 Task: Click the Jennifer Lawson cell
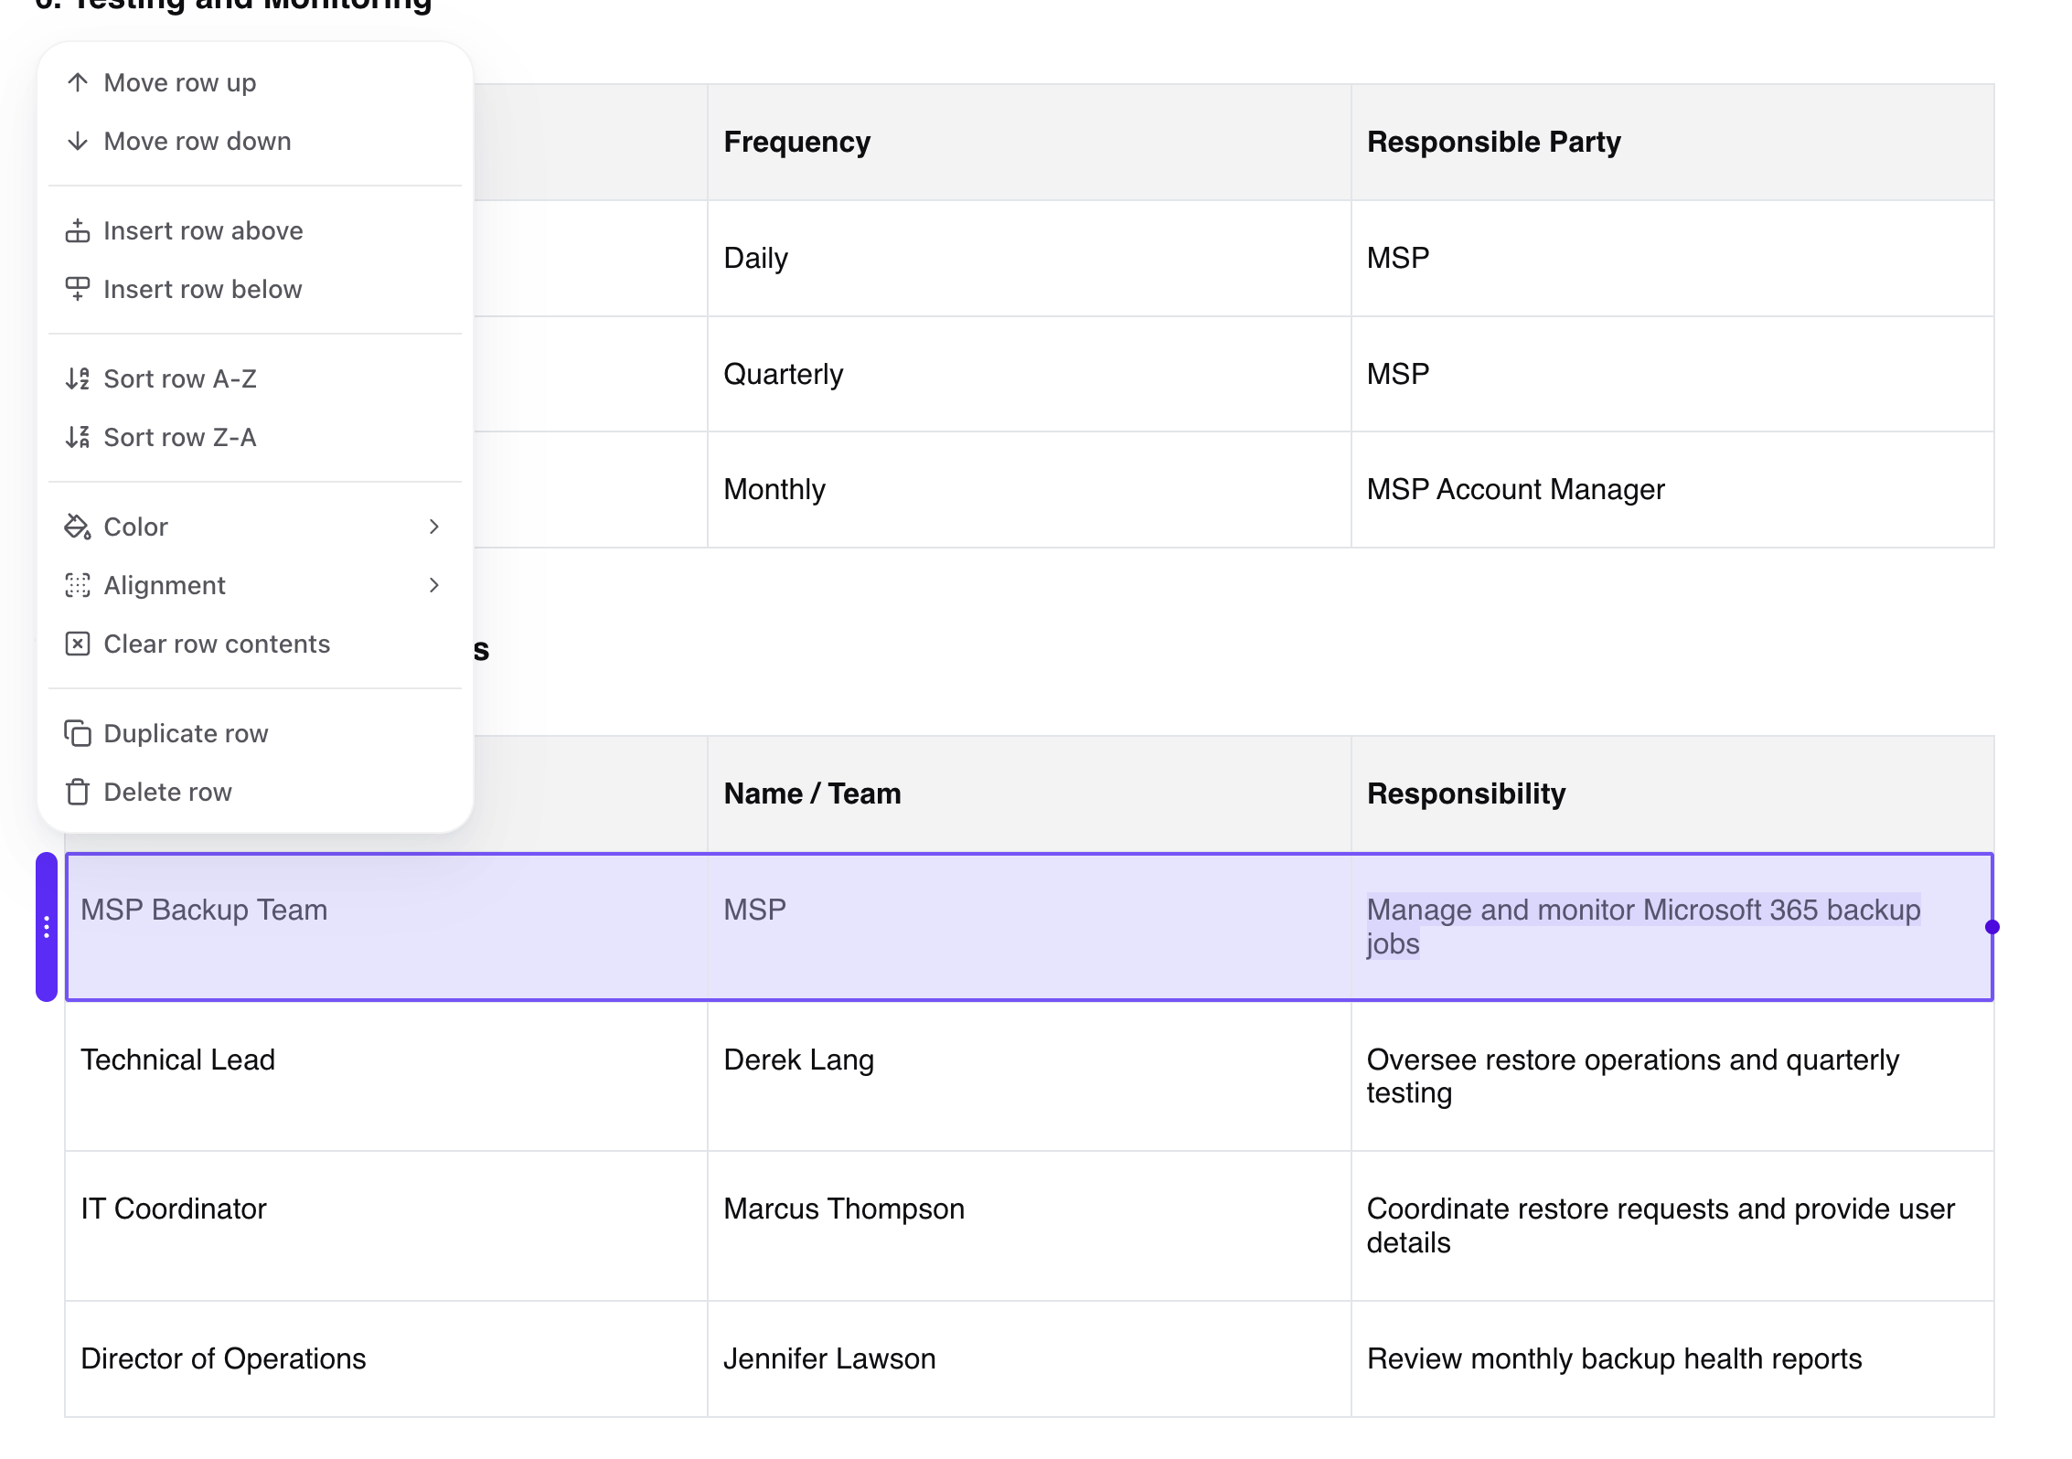(1030, 1359)
